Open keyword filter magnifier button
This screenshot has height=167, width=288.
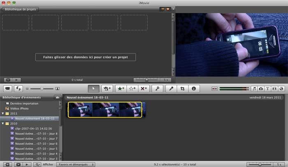pos(37,165)
